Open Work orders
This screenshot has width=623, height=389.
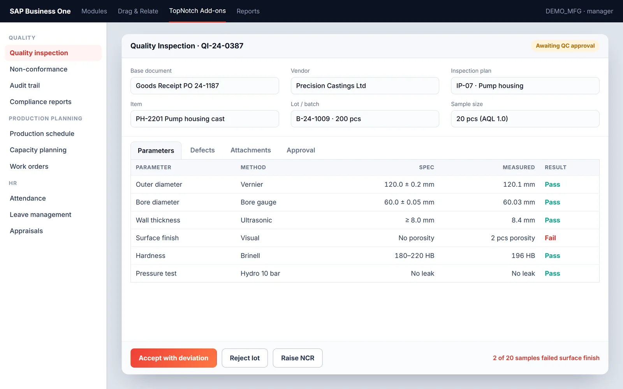coord(53,166)
